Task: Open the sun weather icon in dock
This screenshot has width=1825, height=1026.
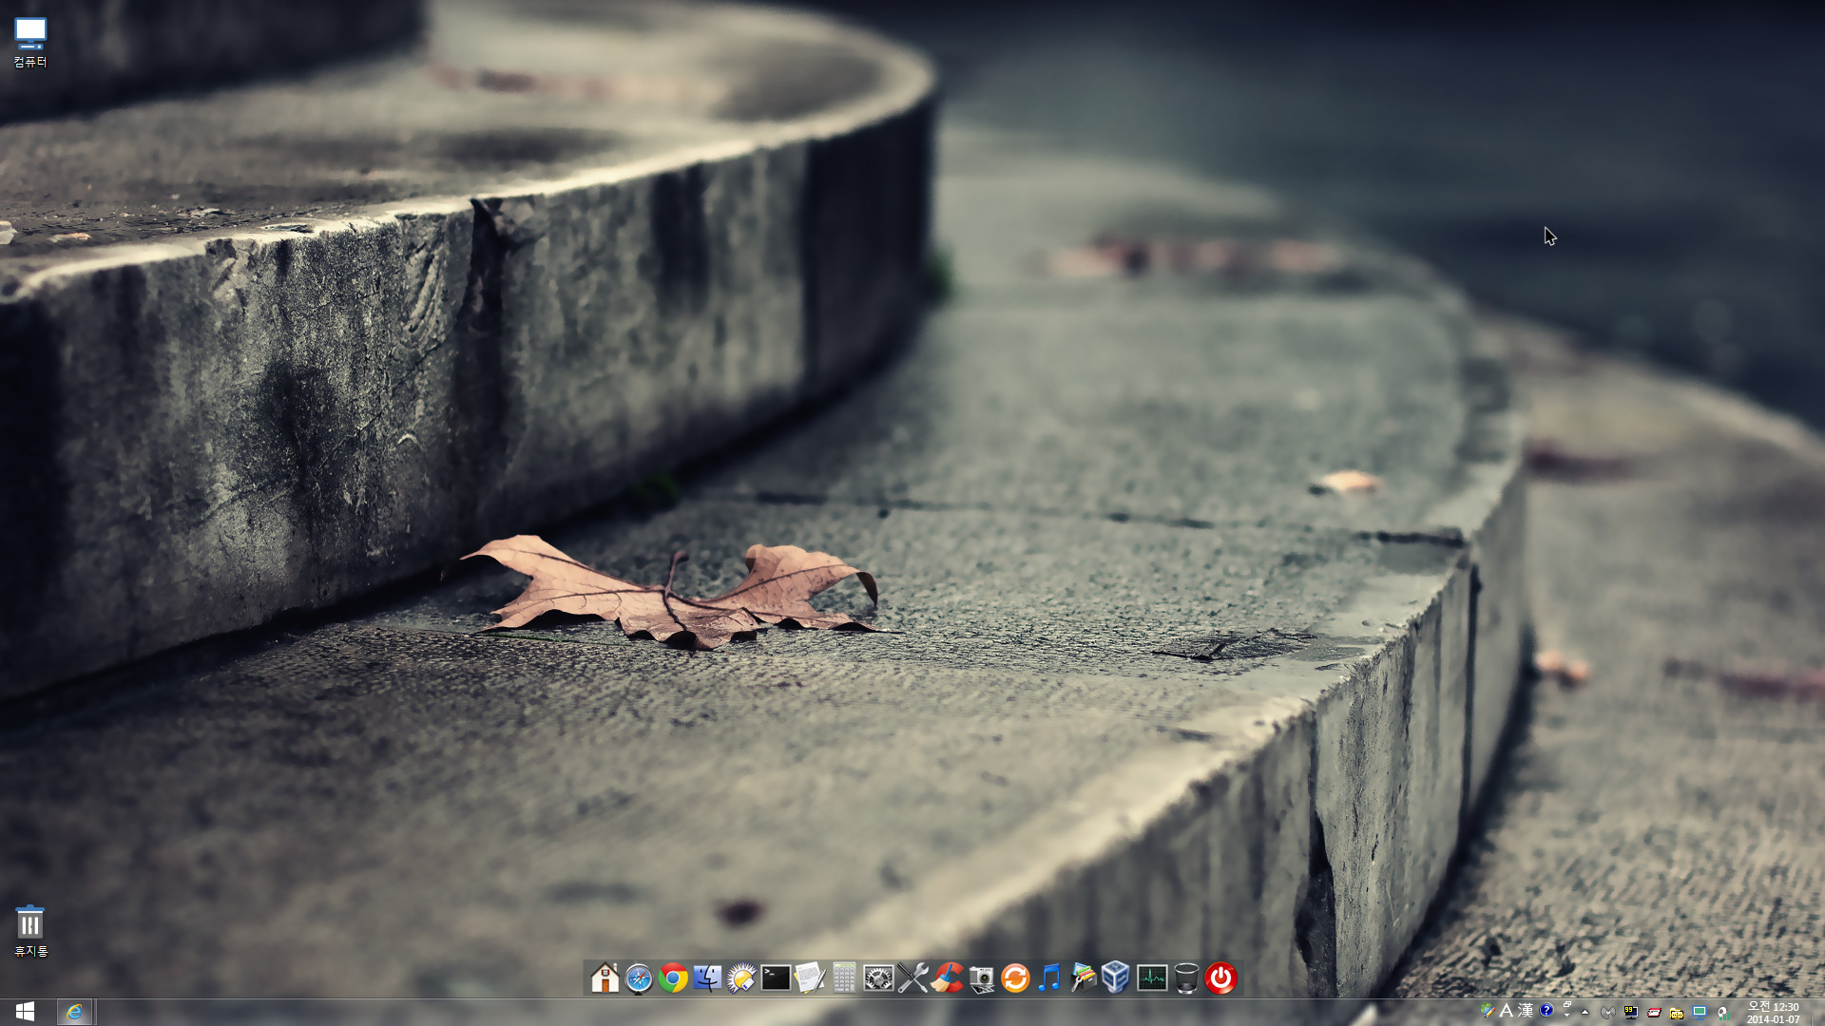Action: click(x=741, y=978)
